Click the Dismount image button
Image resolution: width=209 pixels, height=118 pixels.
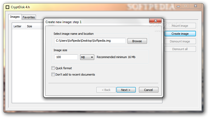pos(180,41)
